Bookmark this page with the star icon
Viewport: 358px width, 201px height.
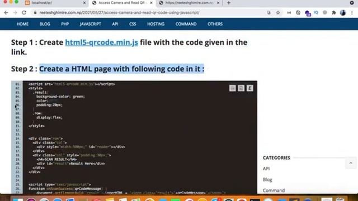tap(278, 13)
